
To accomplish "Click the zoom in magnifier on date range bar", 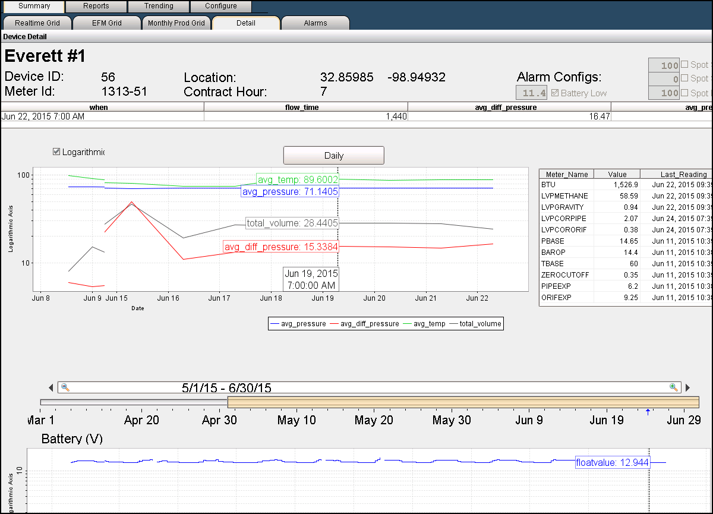I will pos(673,387).
